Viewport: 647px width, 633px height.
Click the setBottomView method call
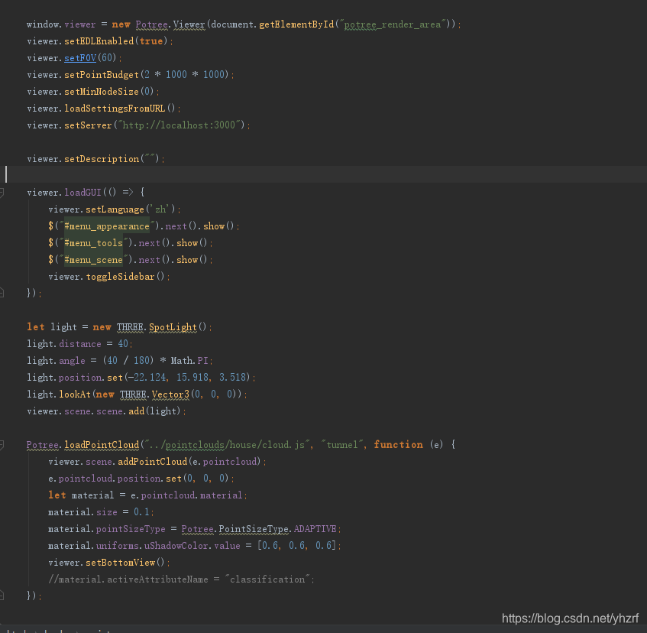click(120, 563)
